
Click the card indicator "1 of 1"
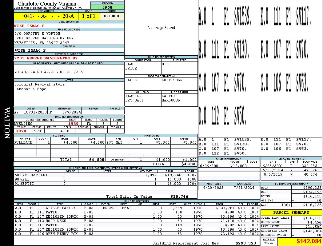click(89, 16)
